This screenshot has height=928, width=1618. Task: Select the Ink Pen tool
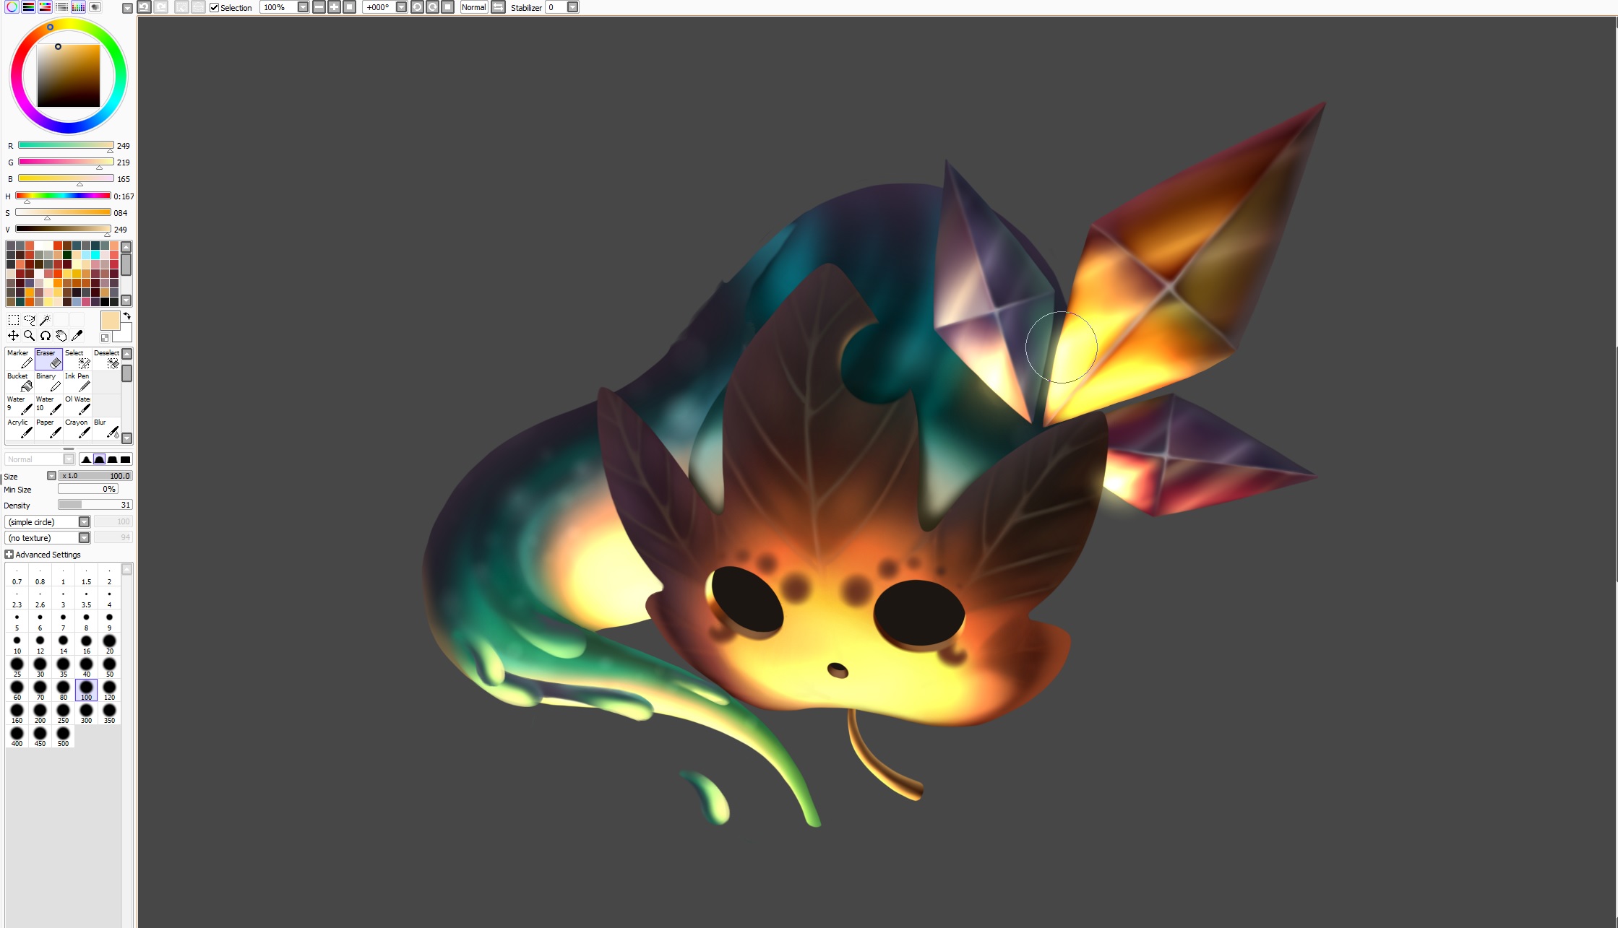point(77,382)
